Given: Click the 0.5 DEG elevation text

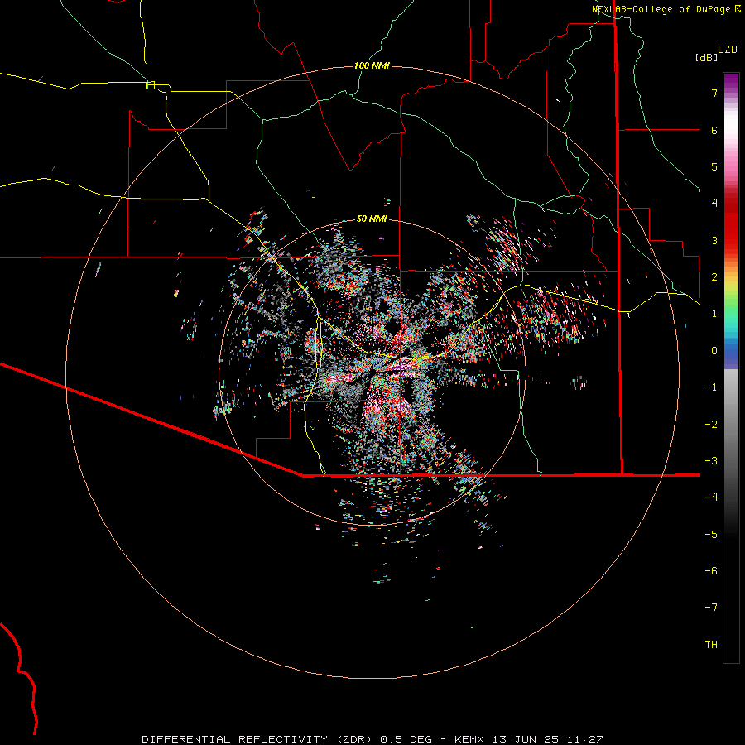Looking at the screenshot, I should (406, 739).
